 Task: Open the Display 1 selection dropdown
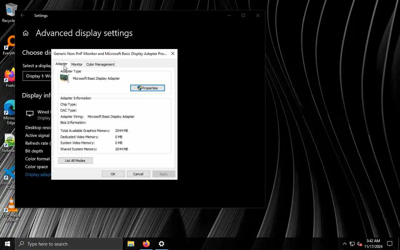[37, 76]
